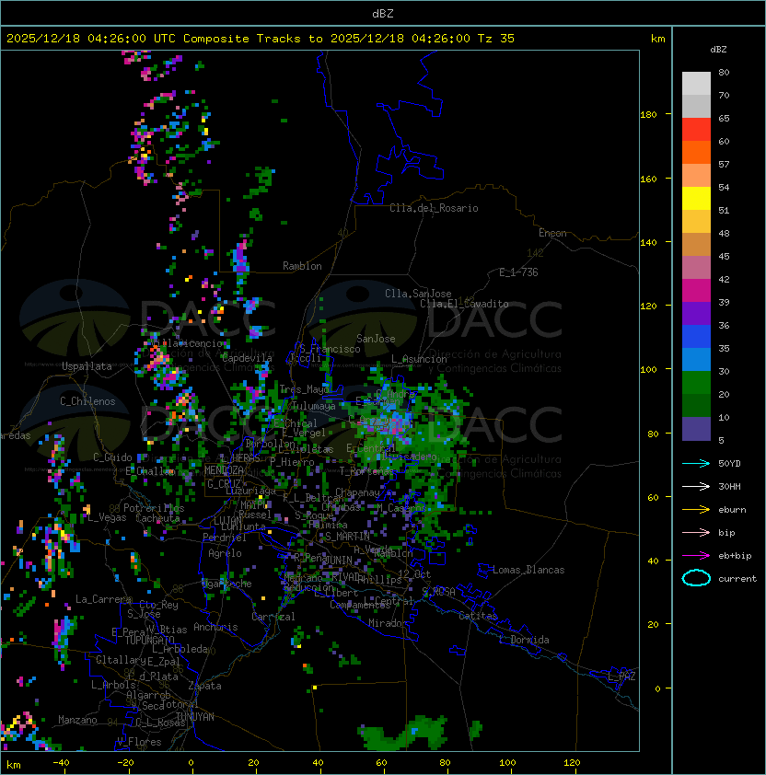Click the 180 tick on vertical axis
The width and height of the screenshot is (766, 775).
(648, 115)
